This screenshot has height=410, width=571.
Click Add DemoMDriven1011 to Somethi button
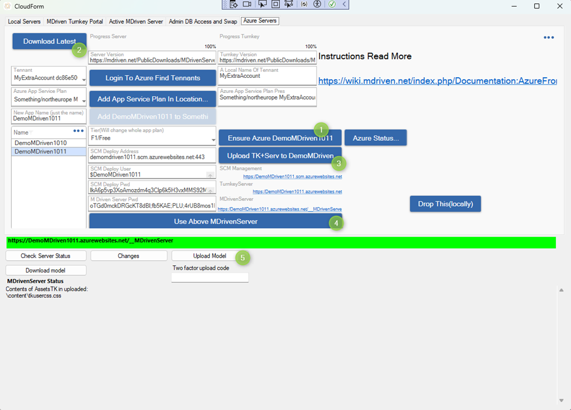pos(153,117)
